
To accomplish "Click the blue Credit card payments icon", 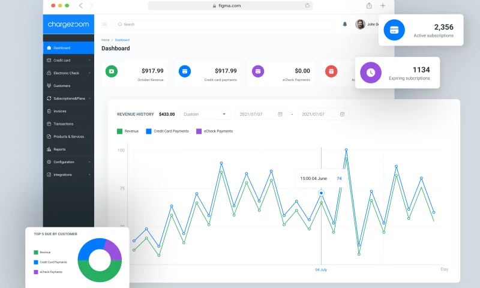I will click(x=185, y=71).
